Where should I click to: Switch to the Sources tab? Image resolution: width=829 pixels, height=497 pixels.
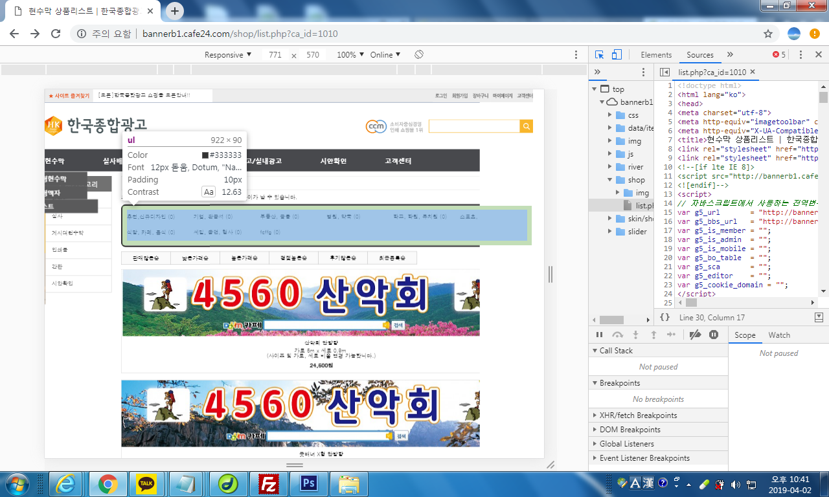point(700,55)
